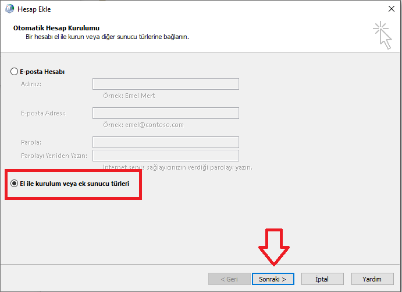Cancel setup with the İptal button
The image size is (402, 292).
(322, 279)
